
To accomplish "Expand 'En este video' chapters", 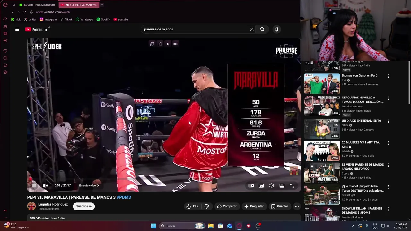I will pyautogui.click(x=89, y=185).
